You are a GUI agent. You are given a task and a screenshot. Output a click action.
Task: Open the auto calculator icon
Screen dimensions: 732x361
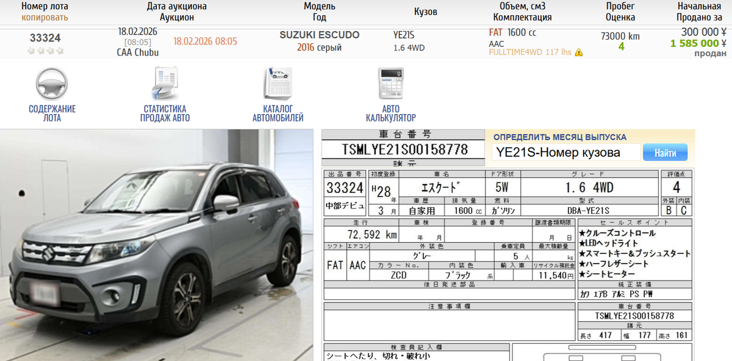click(391, 84)
